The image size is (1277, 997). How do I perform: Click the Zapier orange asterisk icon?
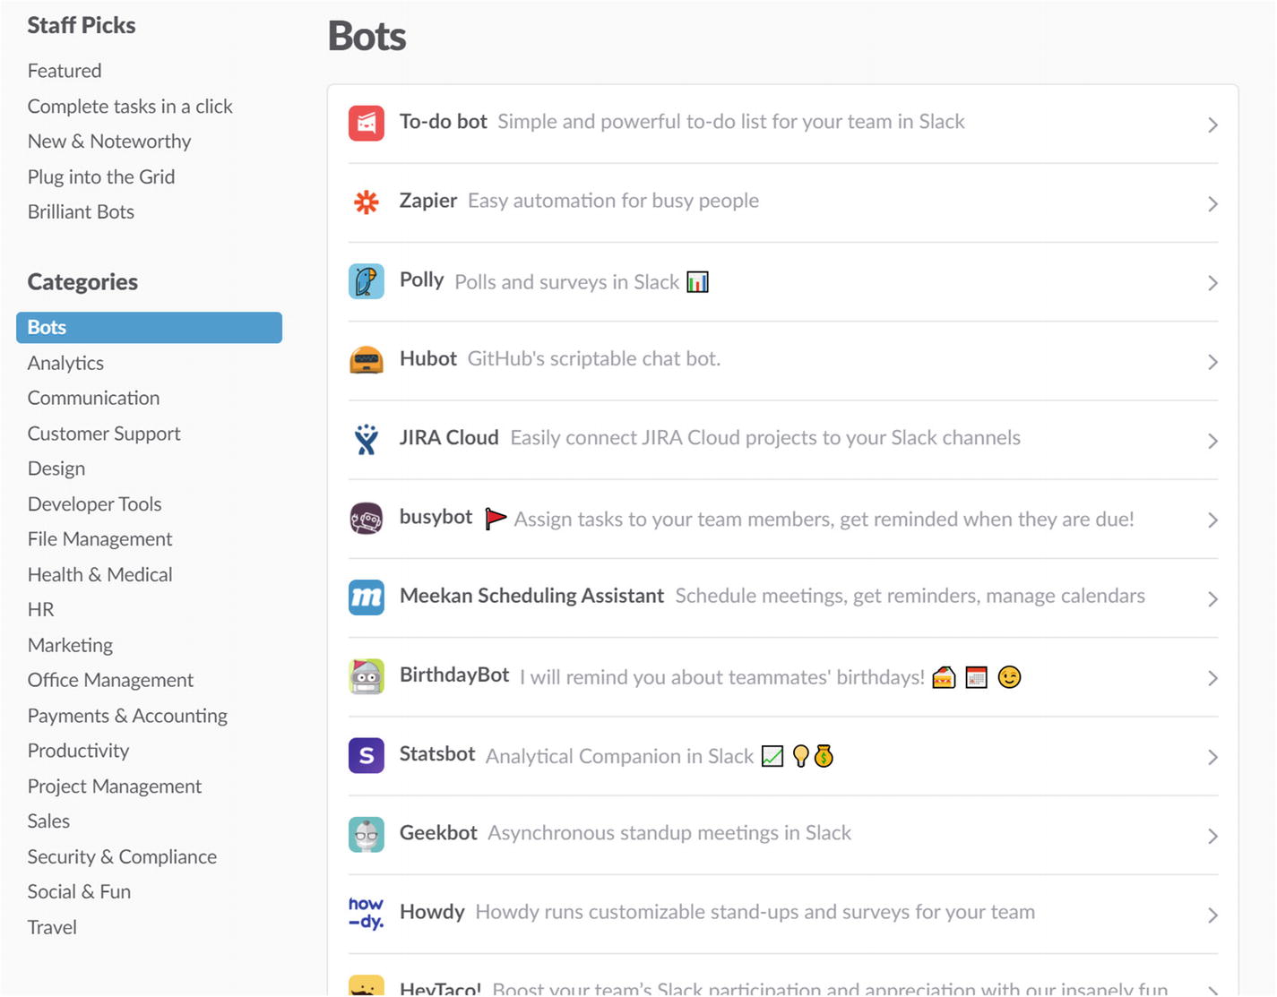(x=367, y=202)
